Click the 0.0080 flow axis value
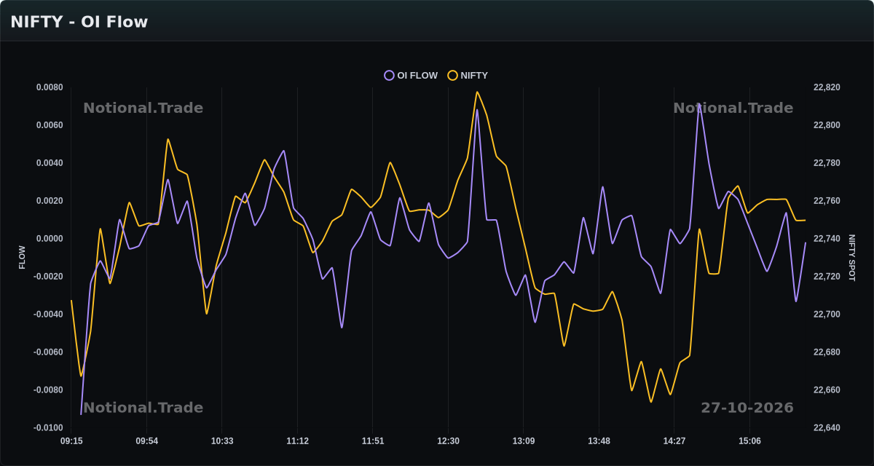874x466 pixels. 50,87
